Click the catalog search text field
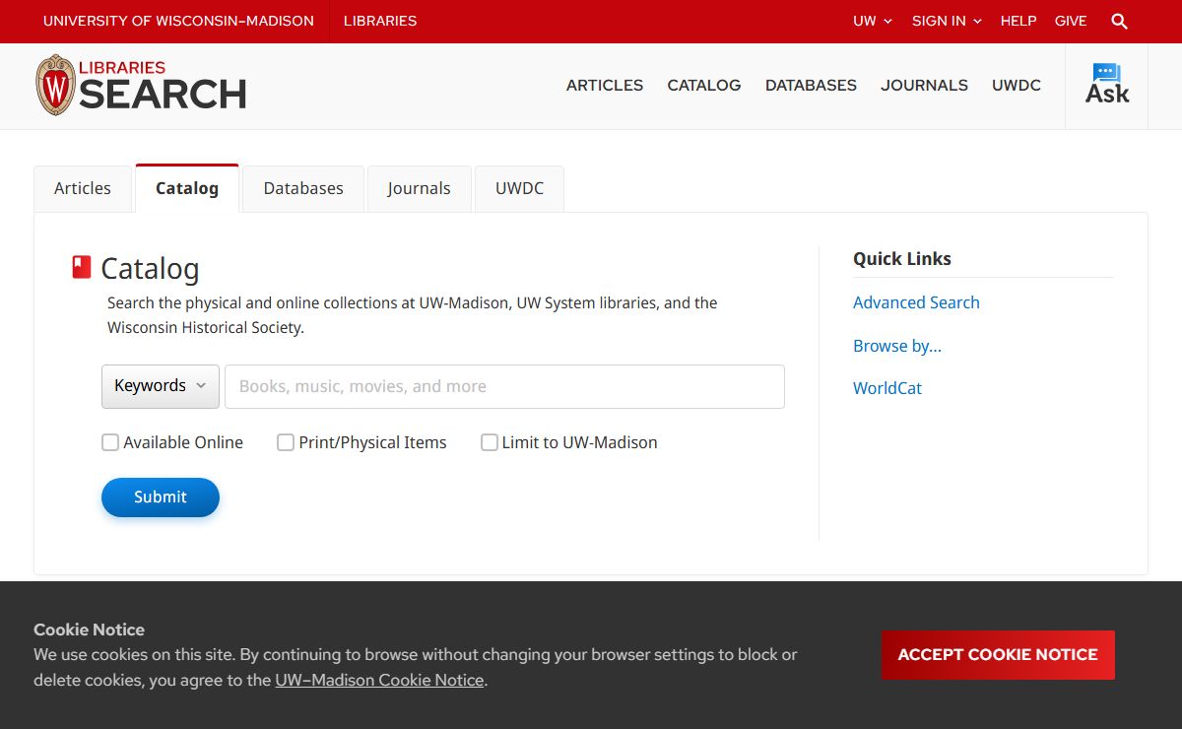This screenshot has width=1182, height=729. (x=504, y=386)
